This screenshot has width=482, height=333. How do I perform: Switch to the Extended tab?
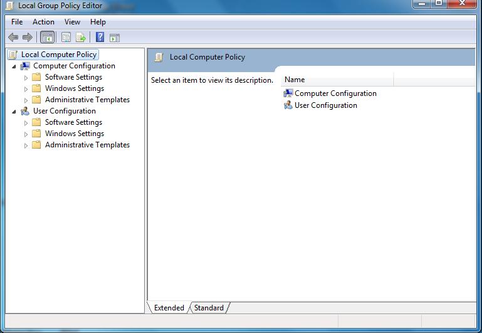[169, 308]
